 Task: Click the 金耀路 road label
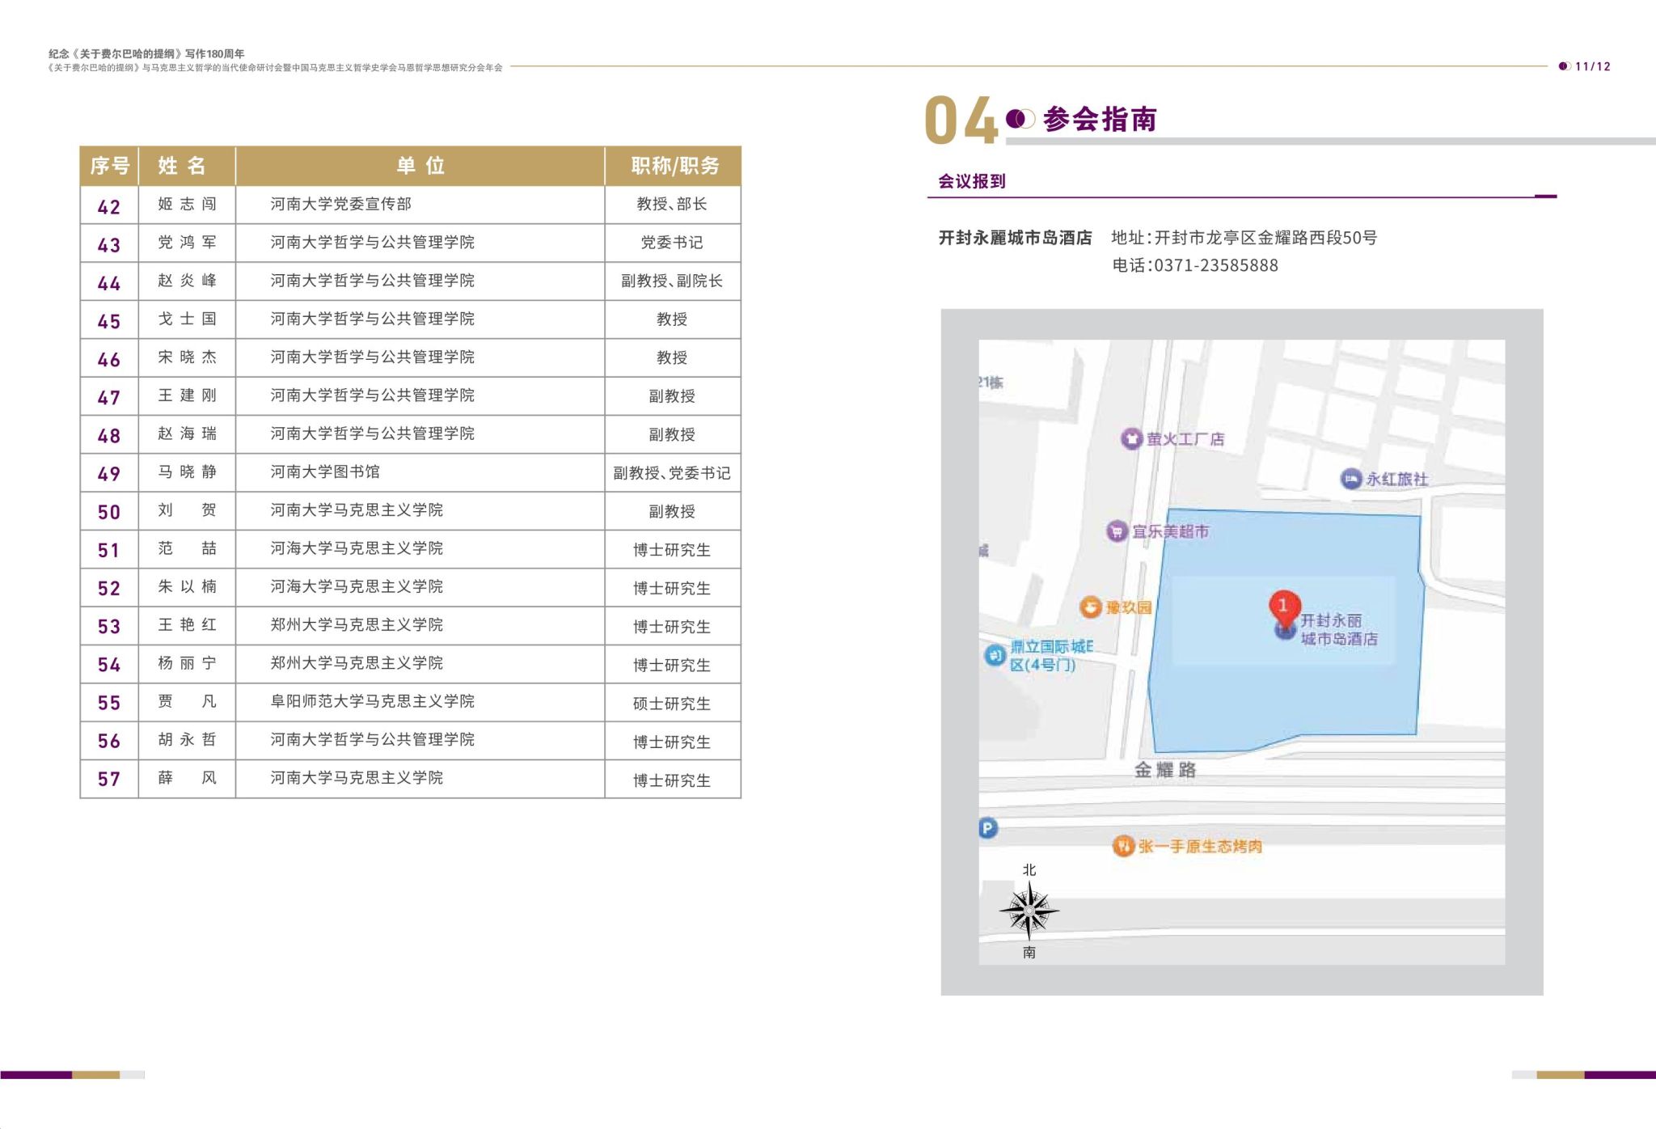(x=1164, y=770)
